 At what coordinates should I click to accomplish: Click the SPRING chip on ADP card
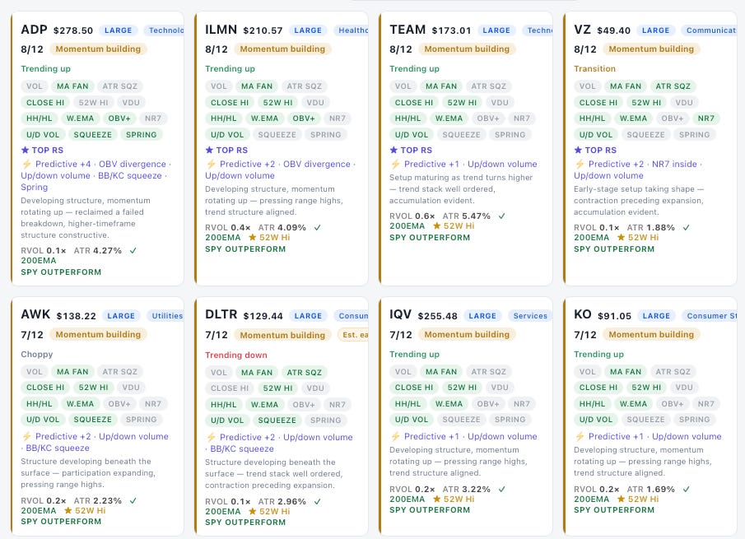coord(141,135)
